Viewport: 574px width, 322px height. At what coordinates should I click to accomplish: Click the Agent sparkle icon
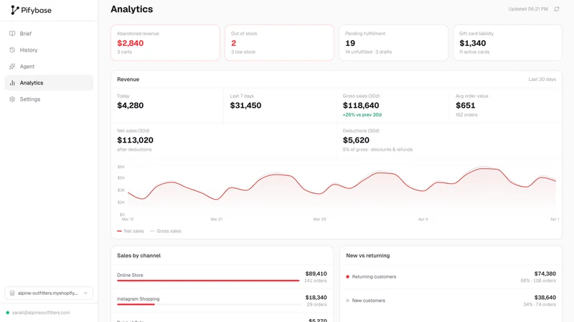pos(12,67)
